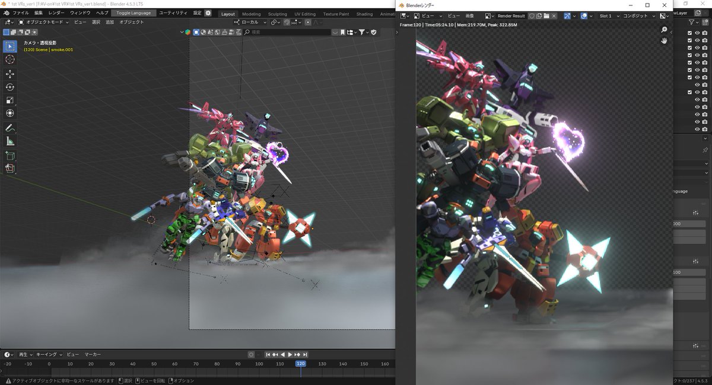
Task: Open the ヘルプ menu
Action: [102, 13]
